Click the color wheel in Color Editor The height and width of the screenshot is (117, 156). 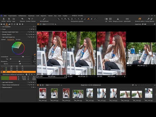(18, 48)
